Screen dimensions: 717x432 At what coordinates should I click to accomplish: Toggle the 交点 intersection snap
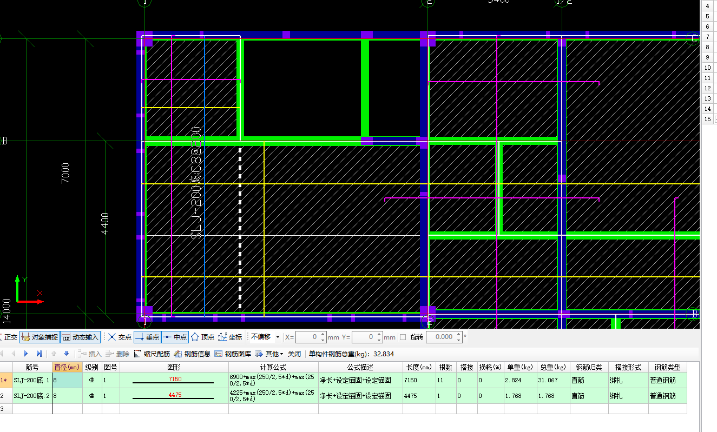[120, 337]
